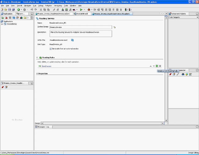This screenshot has height=155, width=199.
Task: Switch to Finance_Invoice_ReadAcmeInvoice.esbsvc tab
Action: tap(54, 14)
